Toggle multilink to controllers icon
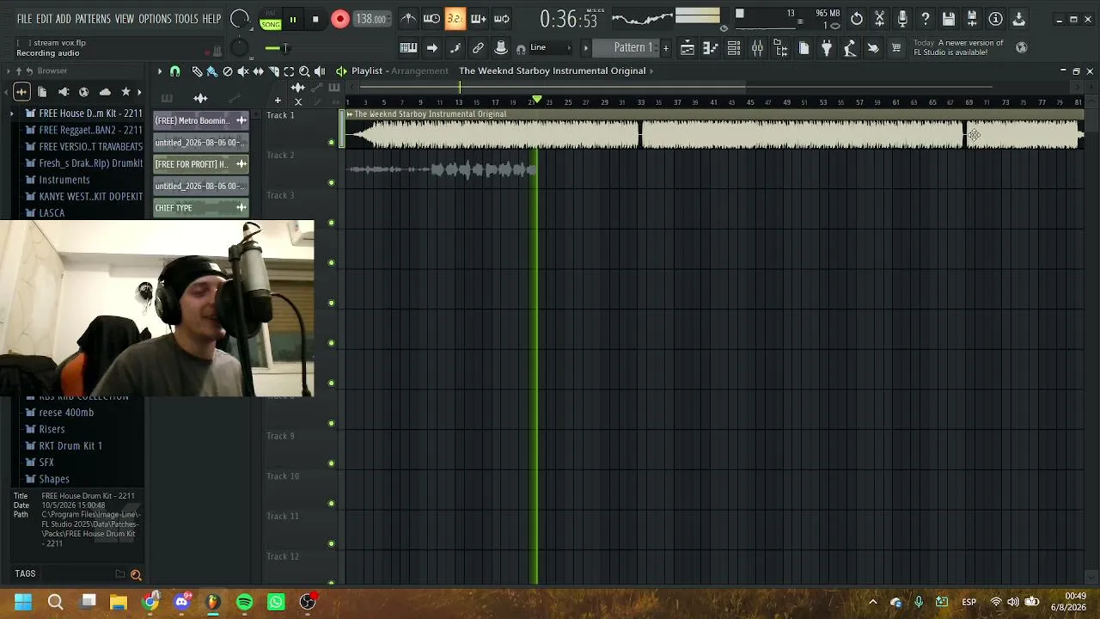1100x619 pixels. [479, 48]
